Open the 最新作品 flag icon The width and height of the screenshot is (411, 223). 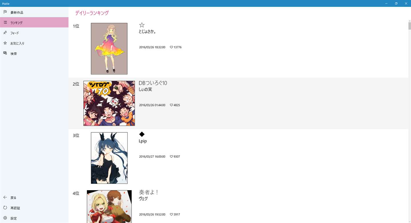[x=5, y=12]
